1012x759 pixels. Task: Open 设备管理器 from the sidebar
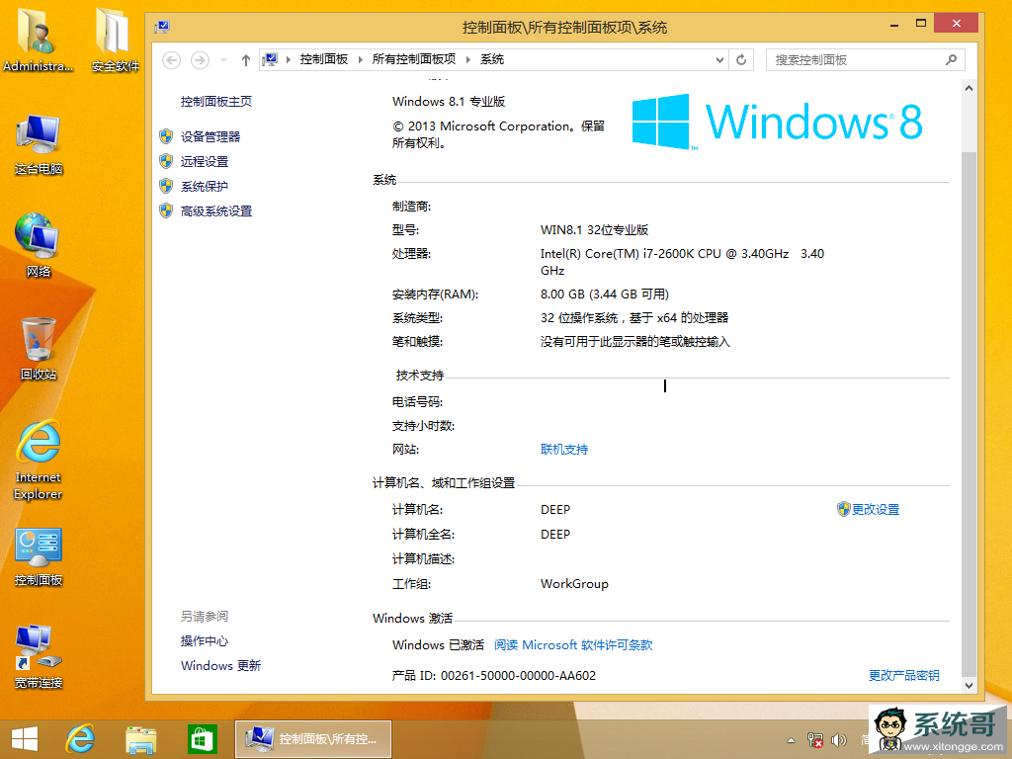[x=211, y=136]
